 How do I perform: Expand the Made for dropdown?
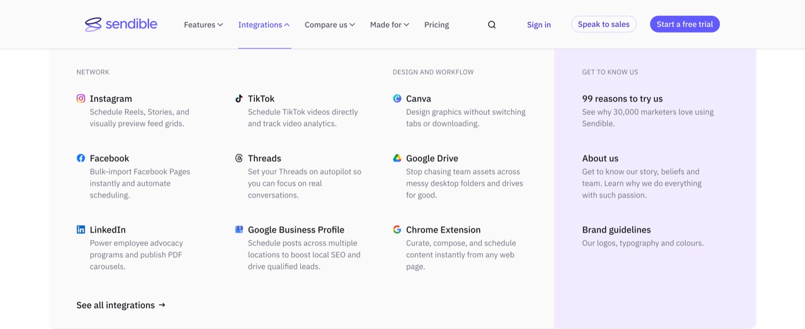coord(390,25)
